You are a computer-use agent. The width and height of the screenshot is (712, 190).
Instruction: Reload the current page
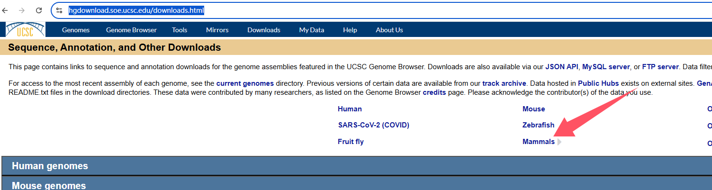click(x=39, y=10)
